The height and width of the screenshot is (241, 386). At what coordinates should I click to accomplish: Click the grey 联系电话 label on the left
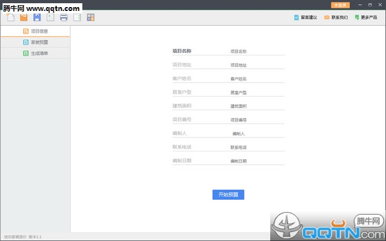[x=182, y=147]
